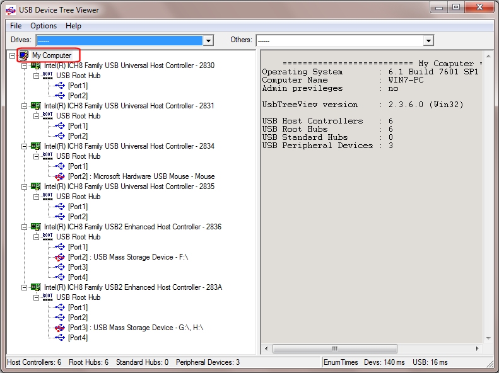This screenshot has height=373, width=499.
Task: Click 'Host Controllers: 6' in status bar
Action: (34, 362)
